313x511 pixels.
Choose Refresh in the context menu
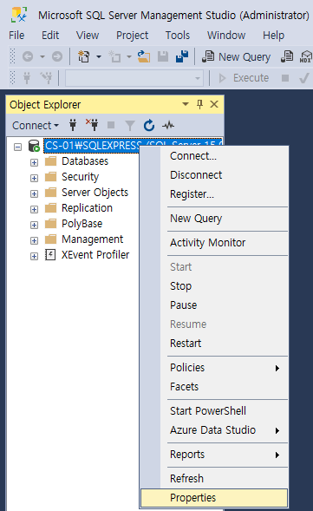click(x=214, y=479)
